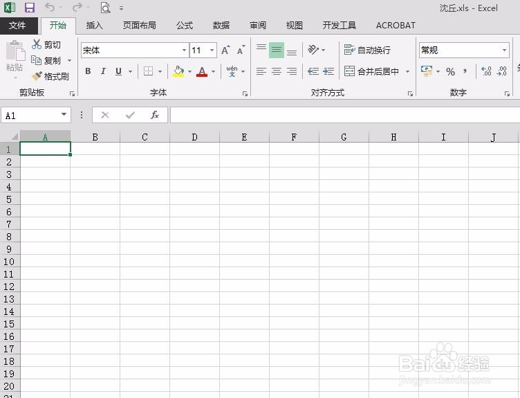
Task: Toggle Center horizontal alignment icon
Action: [x=277, y=71]
